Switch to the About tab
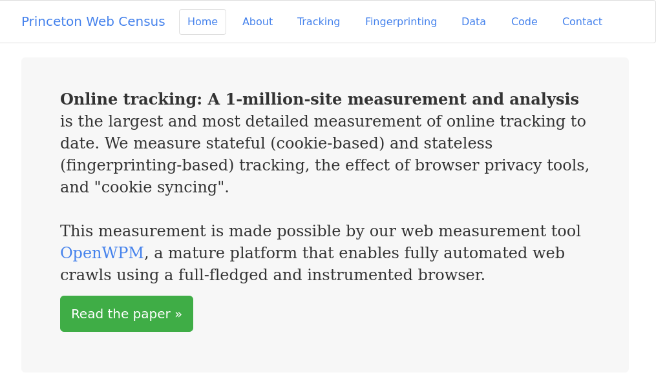The width and height of the screenshot is (656, 388). click(x=257, y=21)
